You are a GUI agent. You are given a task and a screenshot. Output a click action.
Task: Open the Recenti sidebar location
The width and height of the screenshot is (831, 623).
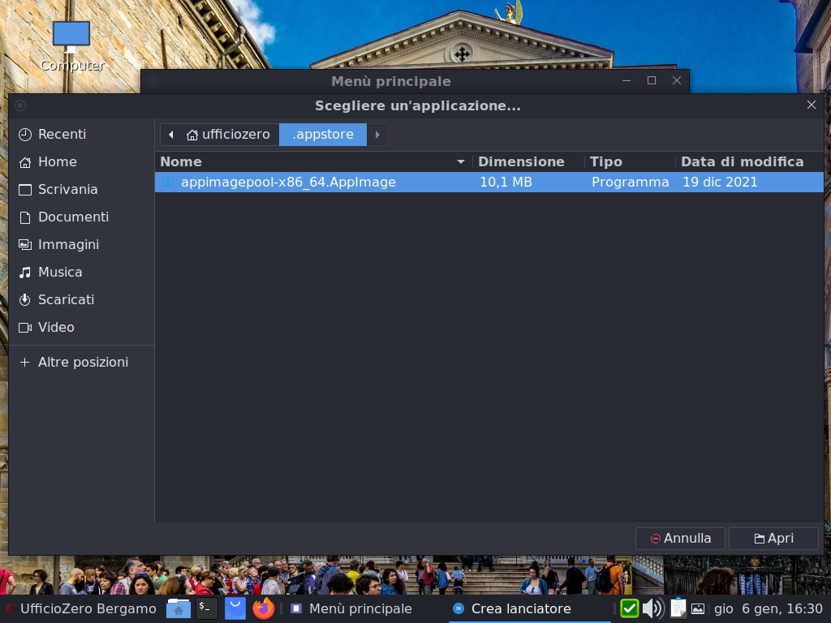click(x=62, y=135)
